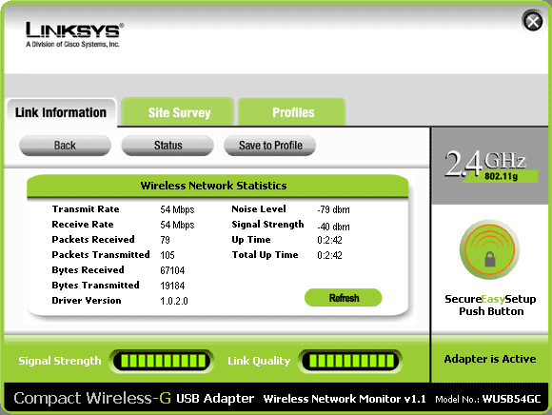This screenshot has height=415, width=552.
Task: Click the Driver Version 1.0.2.0 value
Action: click(174, 301)
